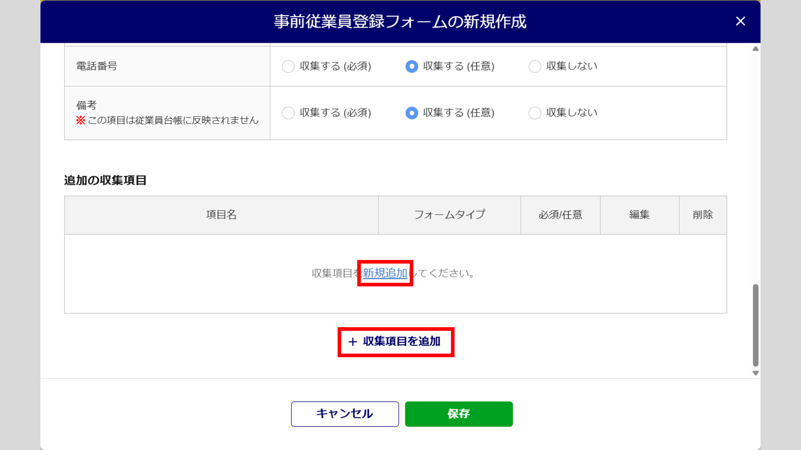Click the キャンセル button
This screenshot has width=801, height=450.
tap(345, 414)
